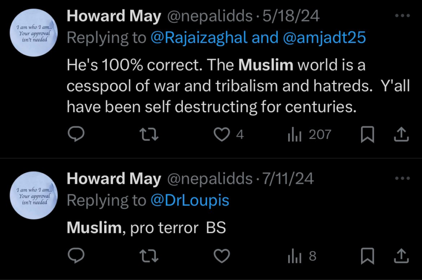Click Howard May's username on the first tweet
Screen dimensions: 422x280
click(x=114, y=16)
